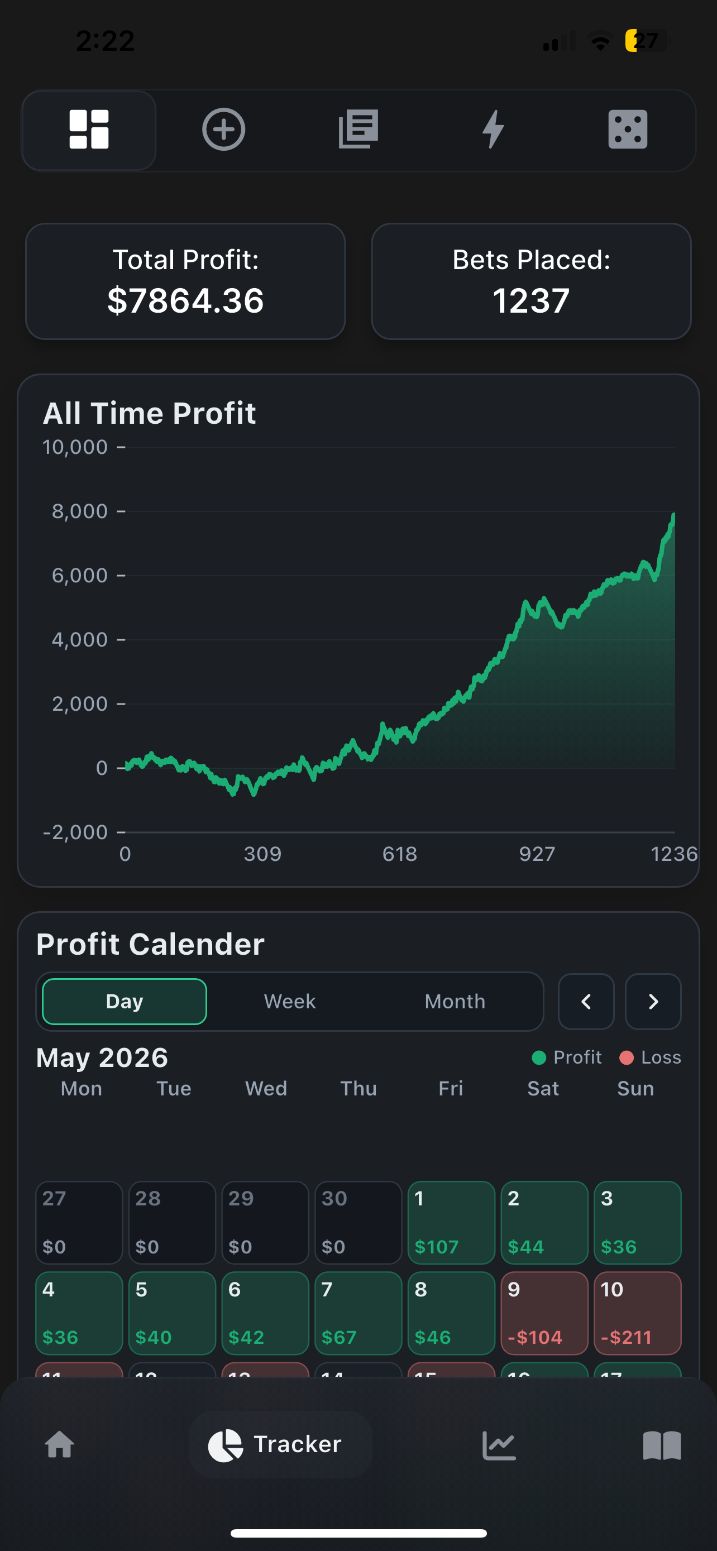Tap the Sat weekday header
Image resolution: width=717 pixels, height=1551 pixels.
point(543,1089)
